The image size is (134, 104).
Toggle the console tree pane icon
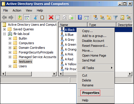[x=27, y=17]
